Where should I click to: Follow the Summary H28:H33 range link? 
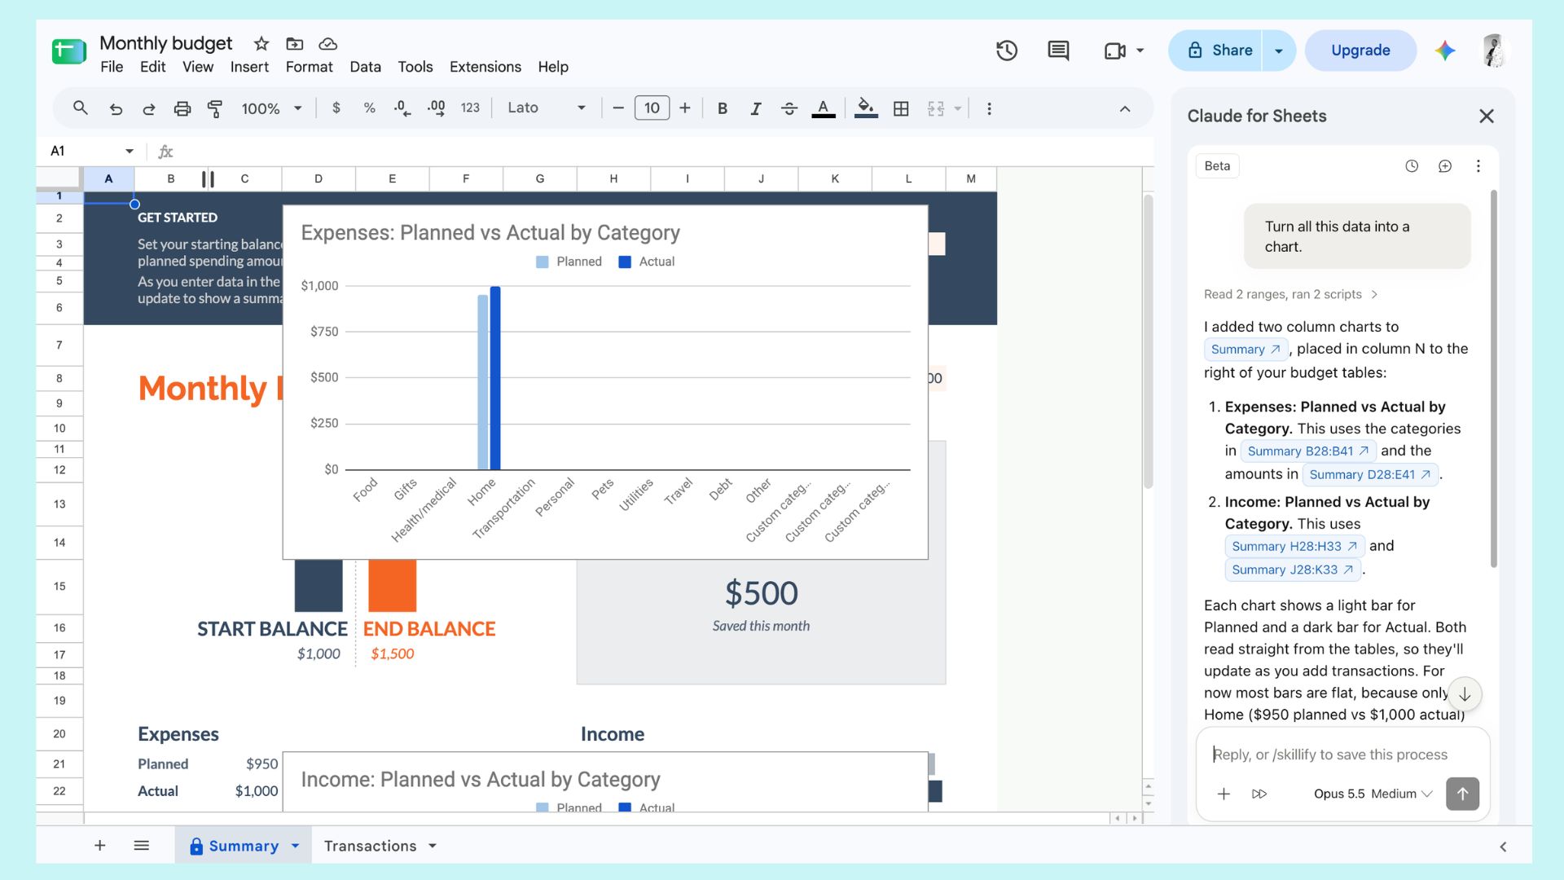point(1294,546)
